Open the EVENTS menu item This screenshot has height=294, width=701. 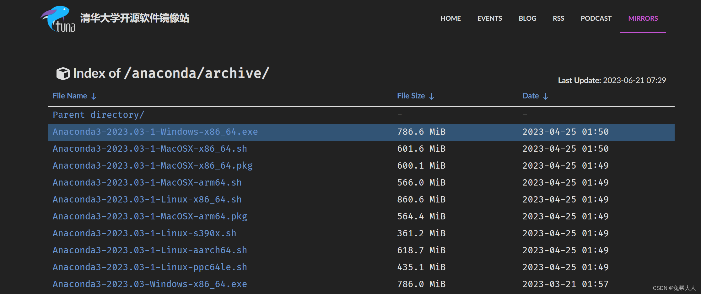click(x=490, y=18)
